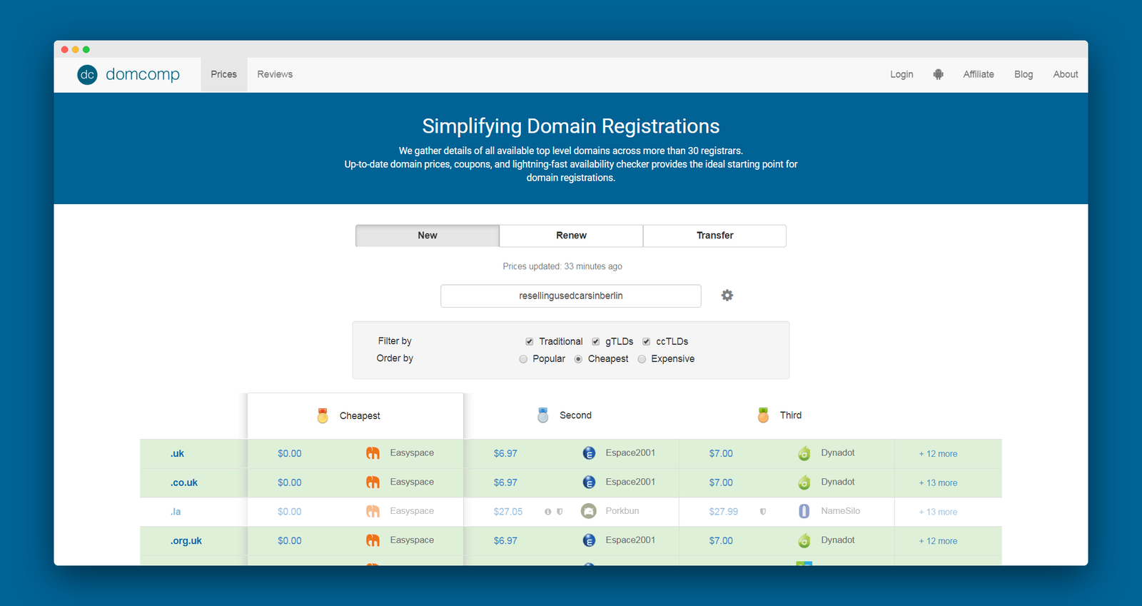The height and width of the screenshot is (606, 1142).
Task: Click Porkbun icon in .la row
Action: pos(589,511)
